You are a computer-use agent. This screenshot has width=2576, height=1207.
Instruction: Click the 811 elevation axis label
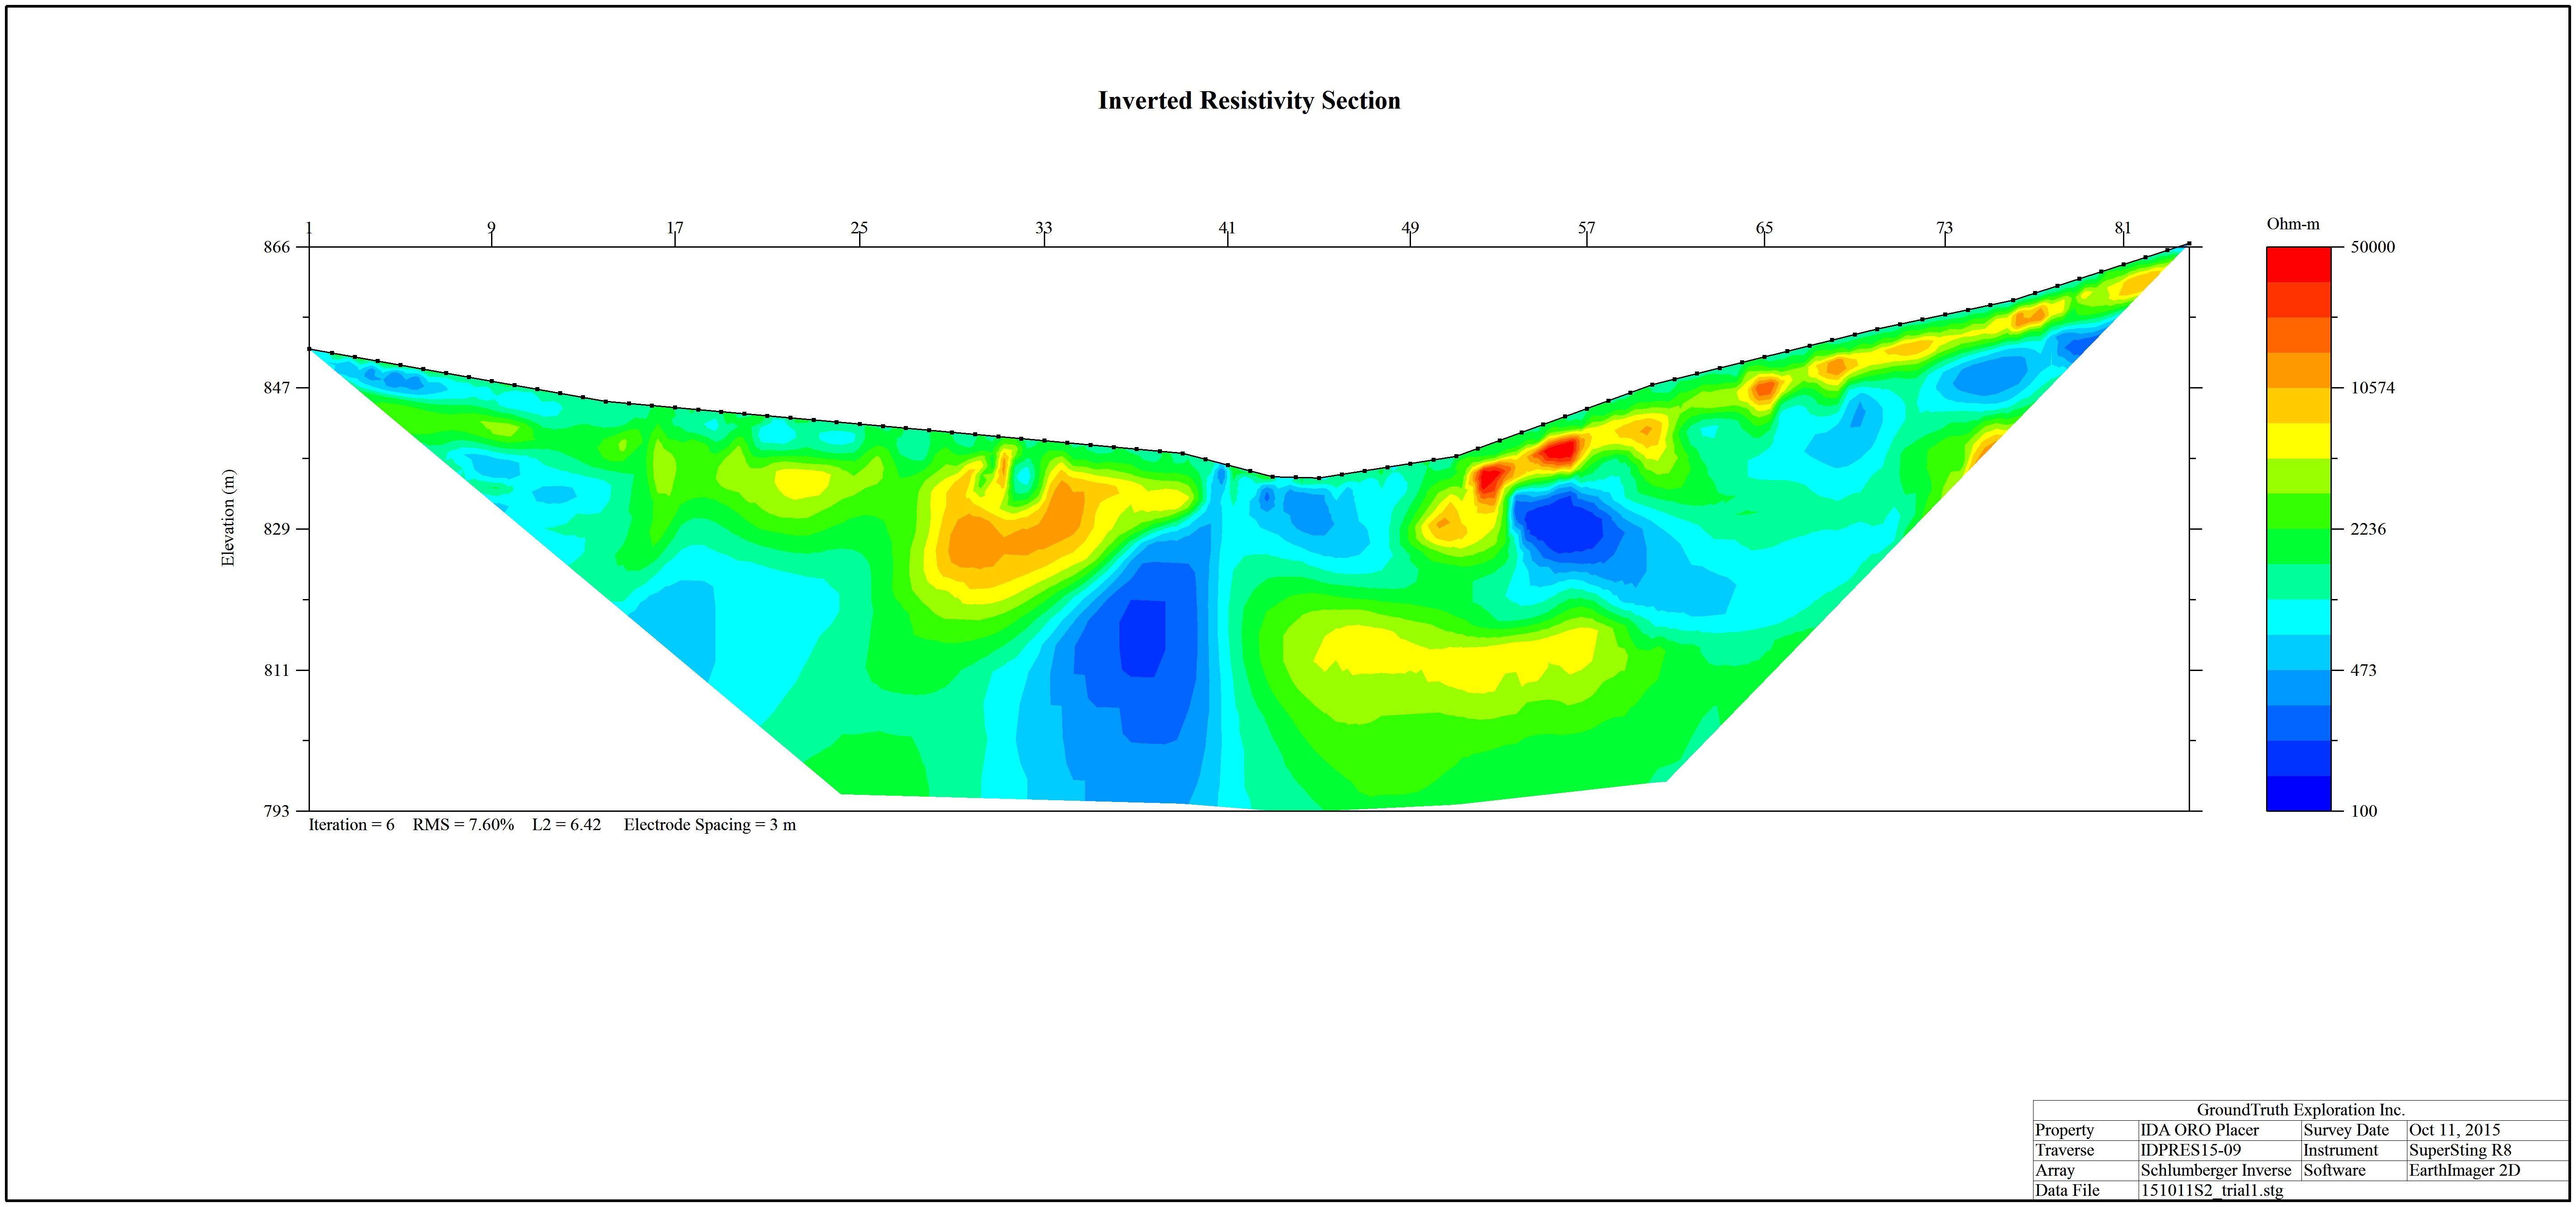point(277,671)
